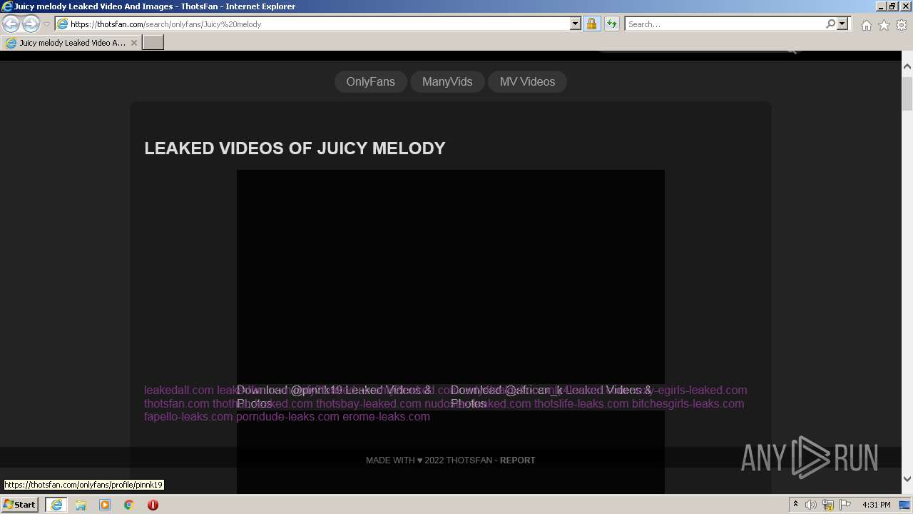The width and height of the screenshot is (913, 514).
Task: Open Favorites star icon
Action: pyautogui.click(x=884, y=25)
